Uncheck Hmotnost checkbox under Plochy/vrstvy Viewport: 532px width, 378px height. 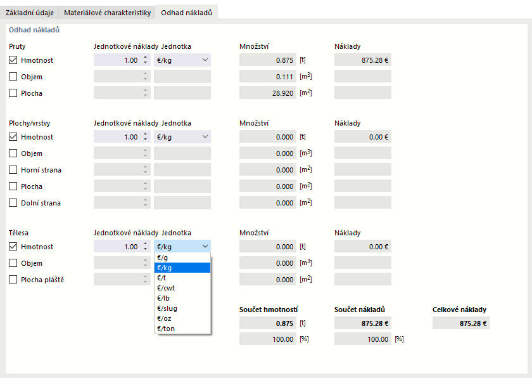tap(13, 137)
